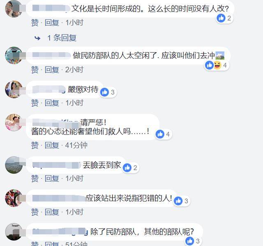Open avatar of 丢臉丢到家 commenter
The width and height of the screenshot is (263, 246).
coord(14,165)
